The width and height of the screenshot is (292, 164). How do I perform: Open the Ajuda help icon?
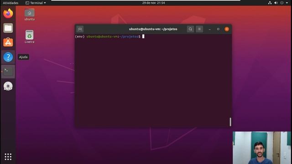tap(8, 57)
